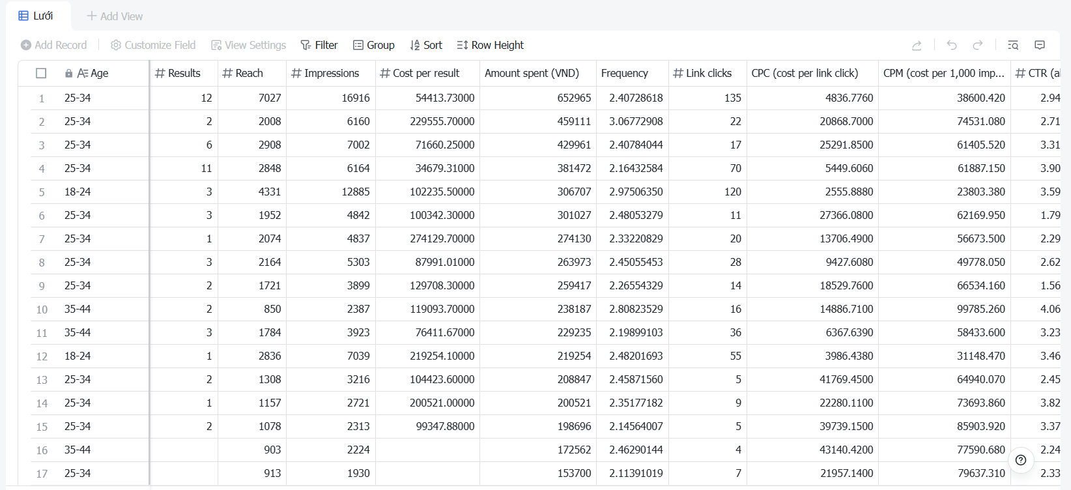Click the find-in-records search icon
Viewport: 1071px width, 490px height.
click(x=1013, y=45)
